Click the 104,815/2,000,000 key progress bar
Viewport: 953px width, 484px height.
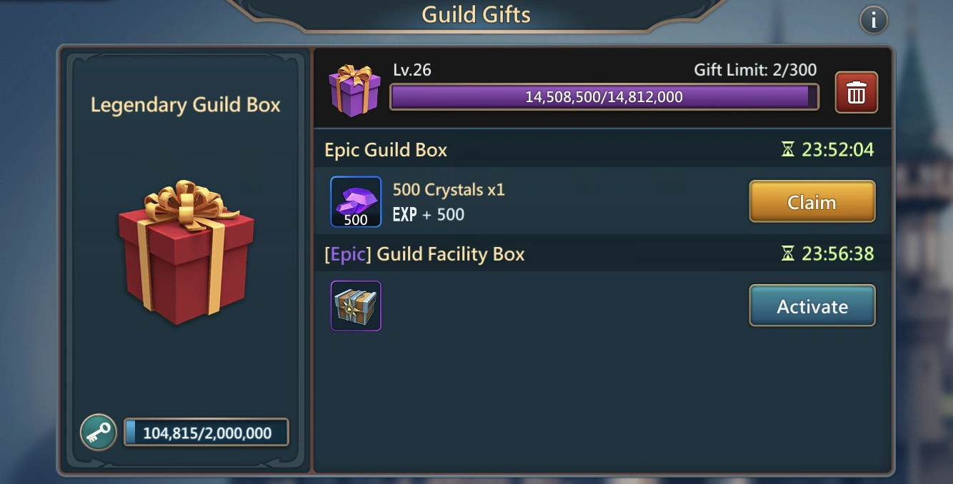[206, 433]
